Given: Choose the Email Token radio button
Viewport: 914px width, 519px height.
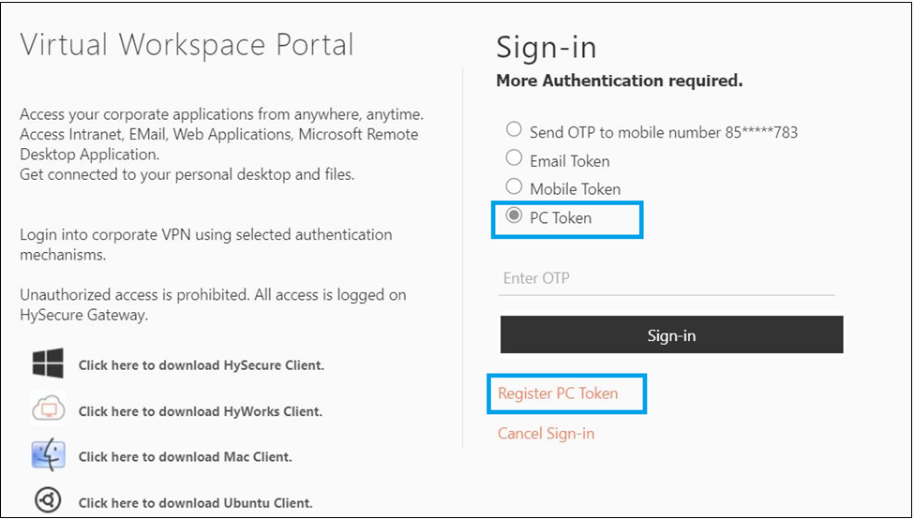Looking at the screenshot, I should coord(514,158).
